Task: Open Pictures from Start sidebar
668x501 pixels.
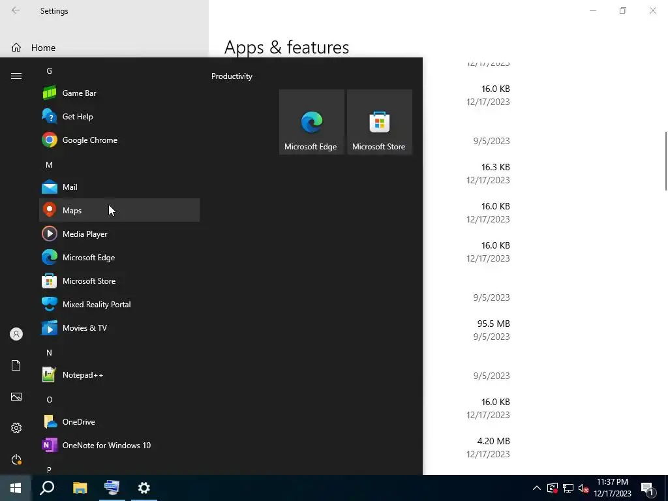Action: click(16, 397)
